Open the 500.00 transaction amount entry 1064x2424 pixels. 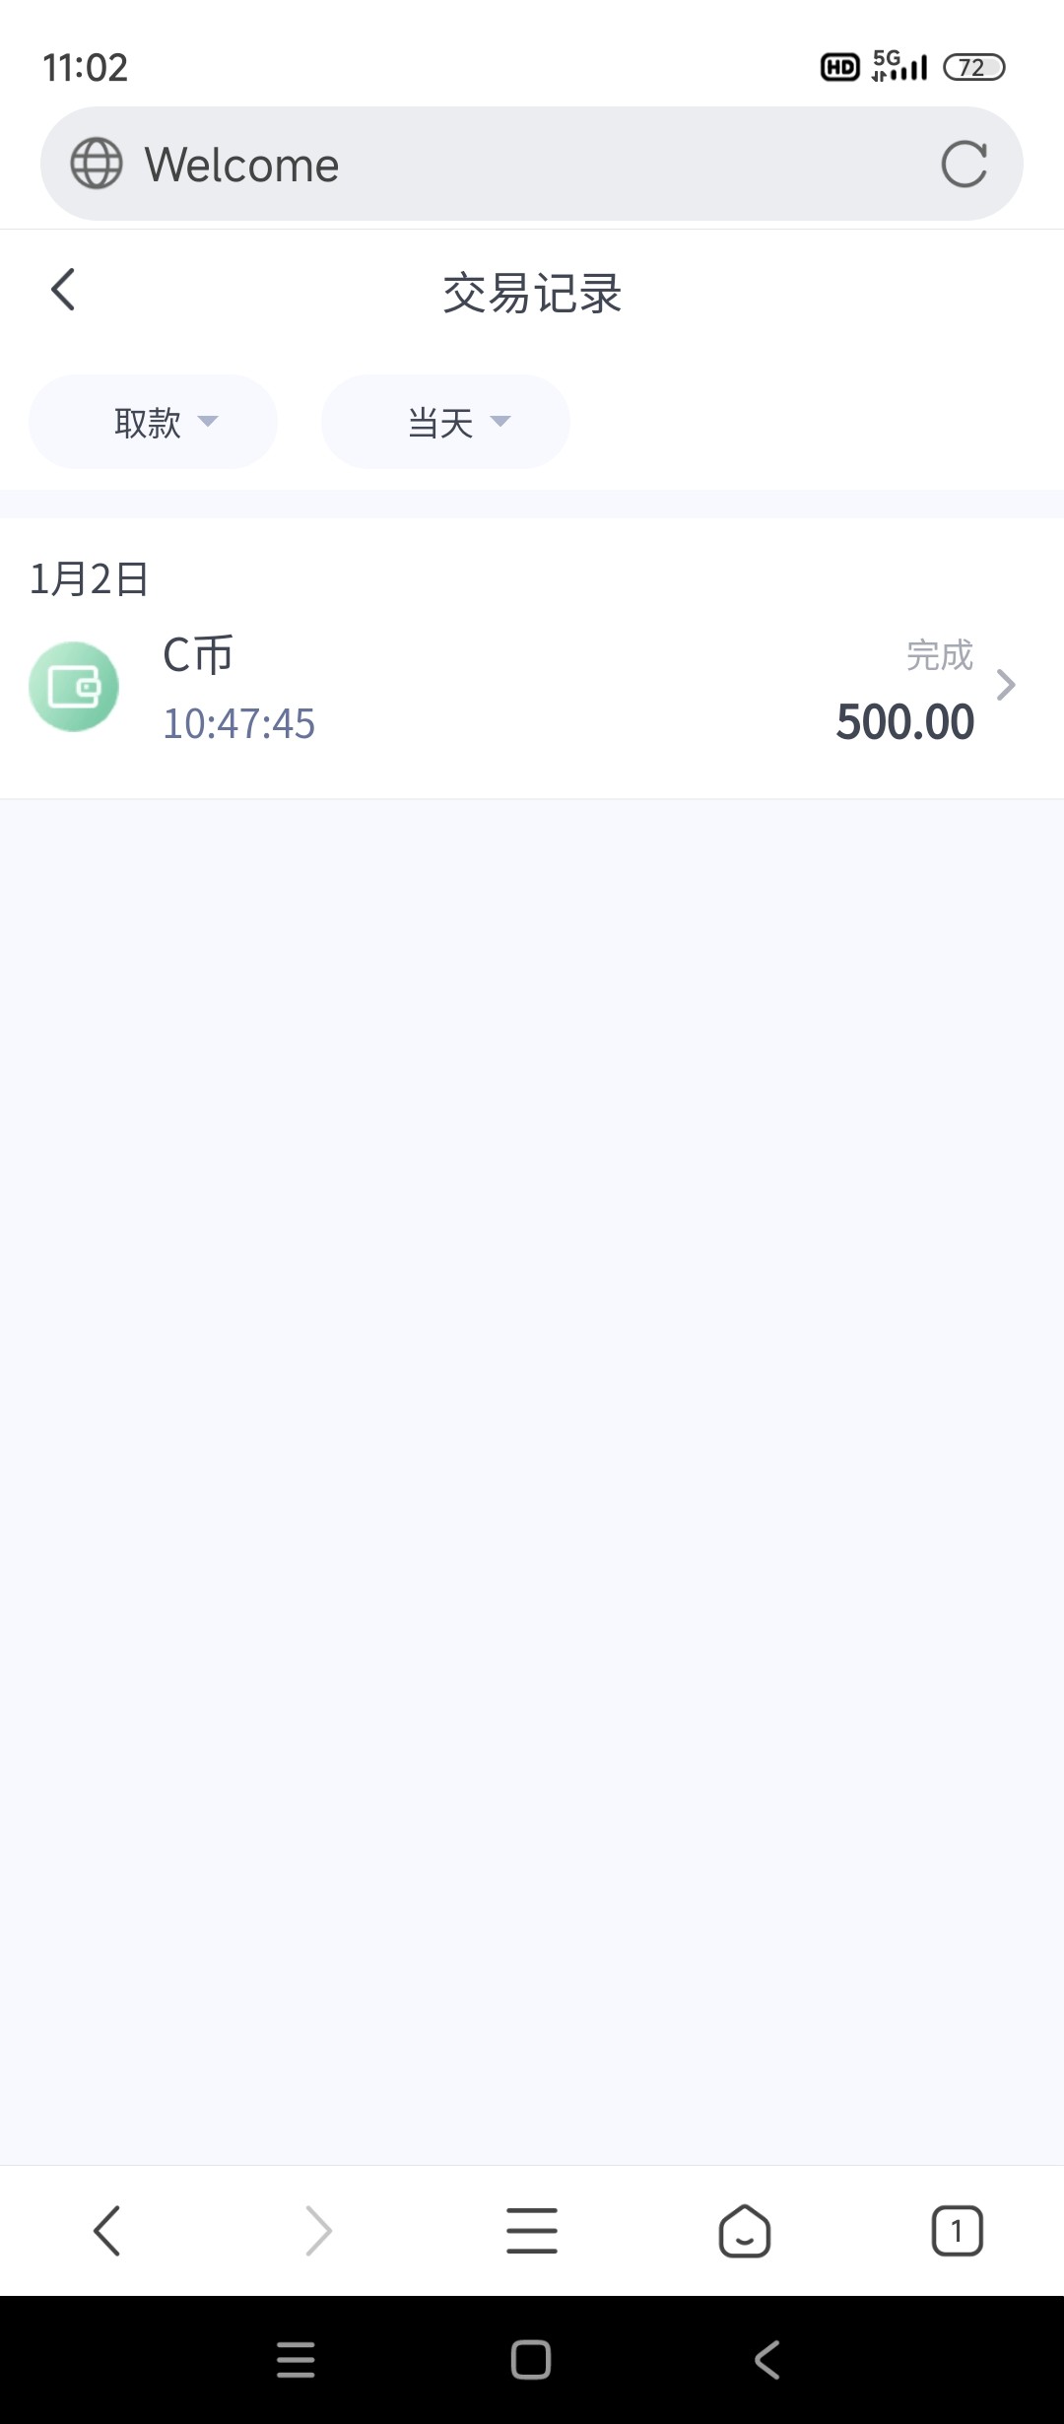click(904, 722)
